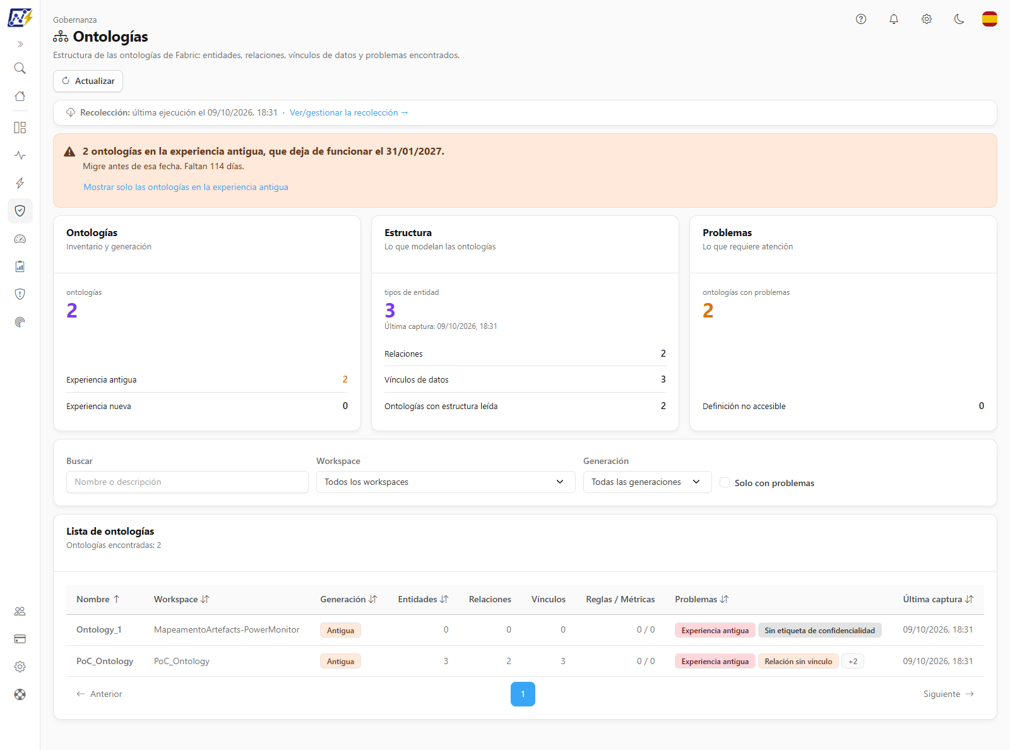Click the app logo in top-left corner

(20, 18)
